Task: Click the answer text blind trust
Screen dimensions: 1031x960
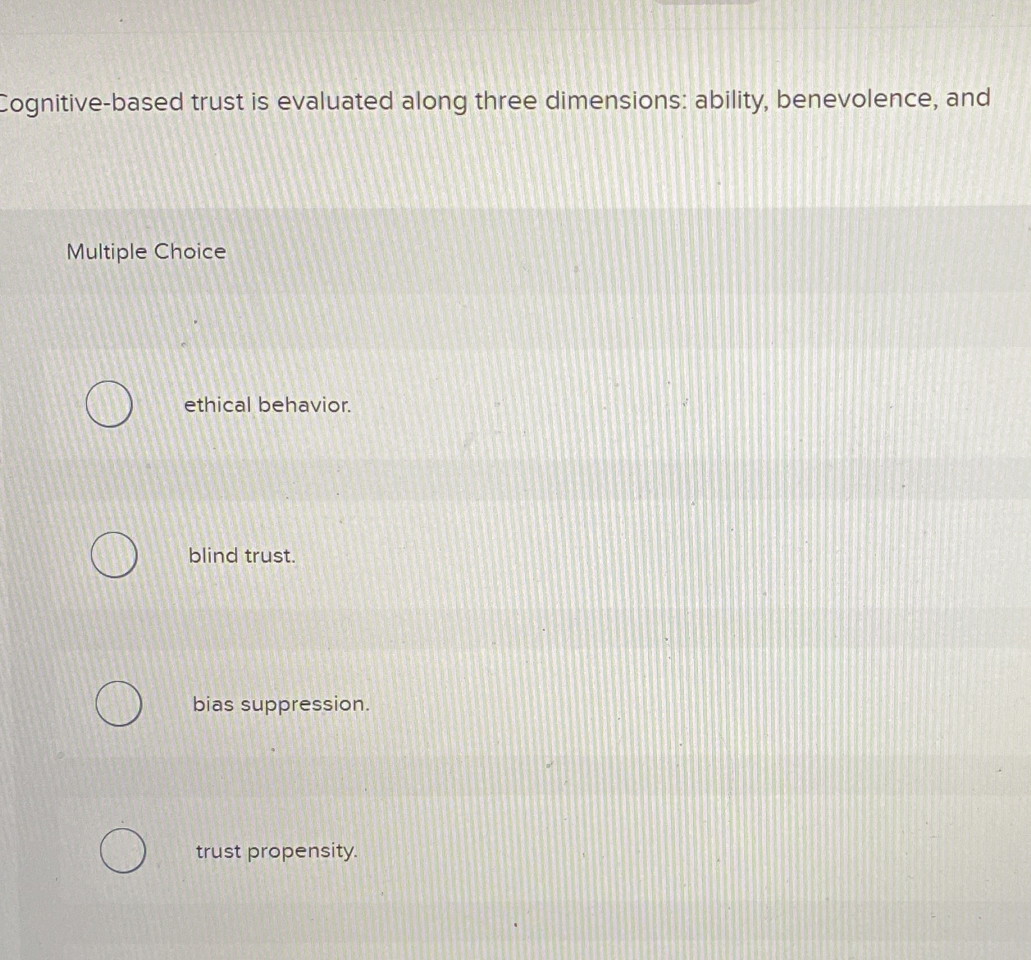Action: coord(242,556)
